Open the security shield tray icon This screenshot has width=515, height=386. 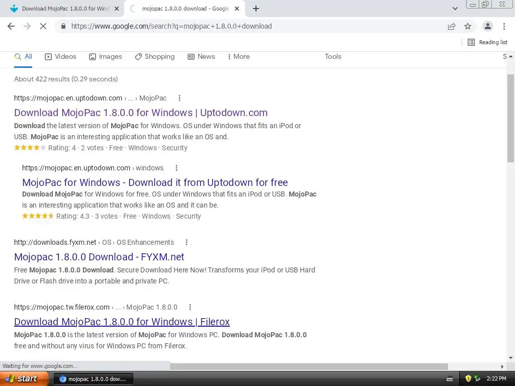[x=468, y=379]
